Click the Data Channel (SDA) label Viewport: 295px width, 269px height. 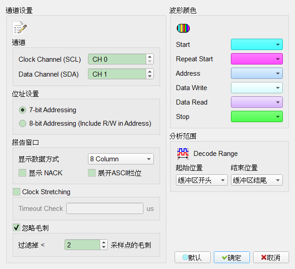[49, 74]
